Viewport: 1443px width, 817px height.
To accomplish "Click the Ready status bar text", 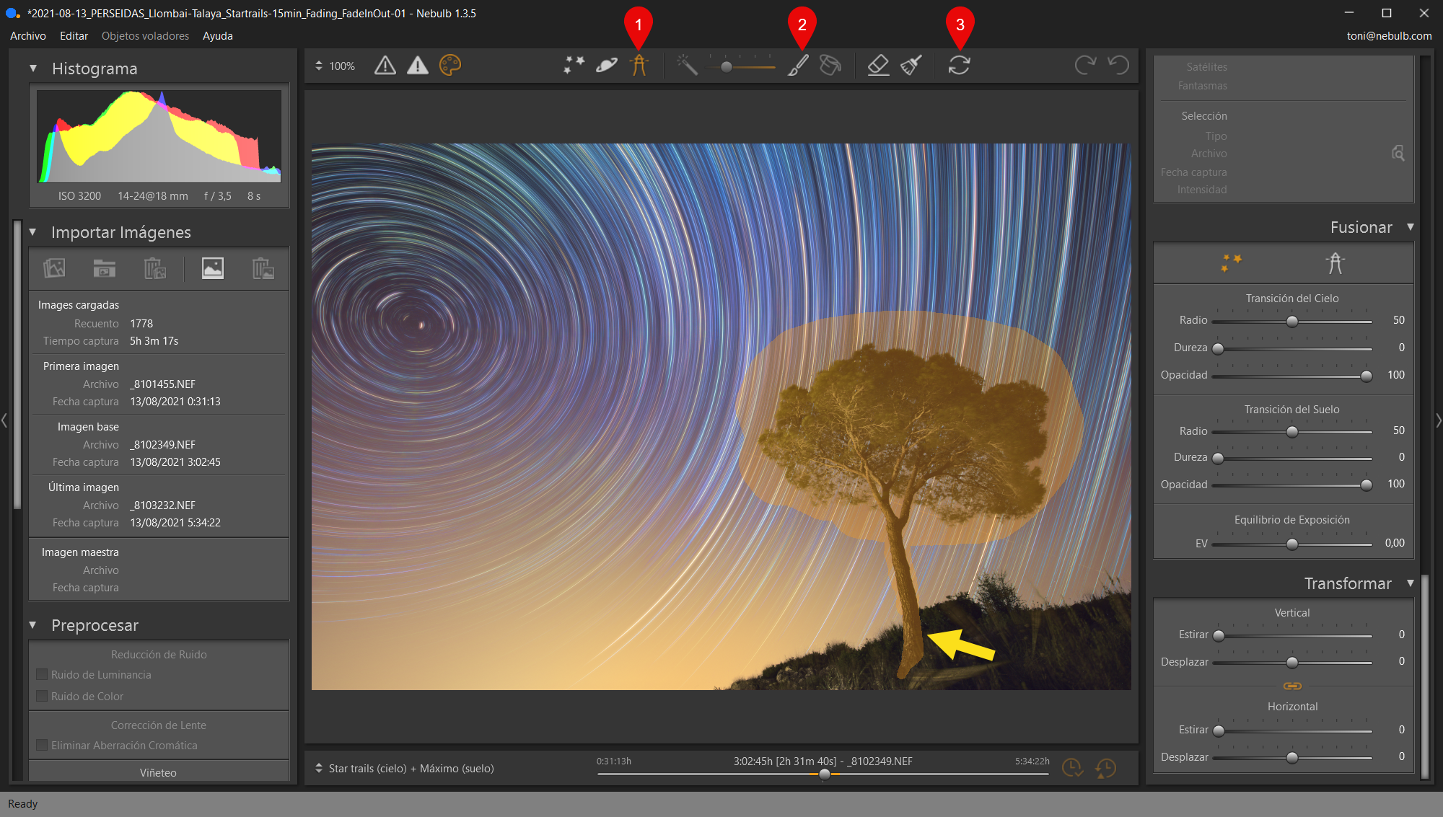I will [x=22, y=803].
